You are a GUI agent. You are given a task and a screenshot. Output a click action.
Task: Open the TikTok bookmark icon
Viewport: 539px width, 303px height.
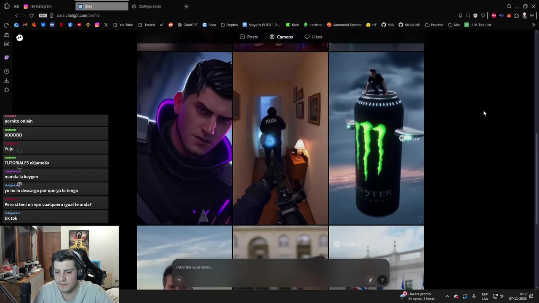click(x=161, y=25)
